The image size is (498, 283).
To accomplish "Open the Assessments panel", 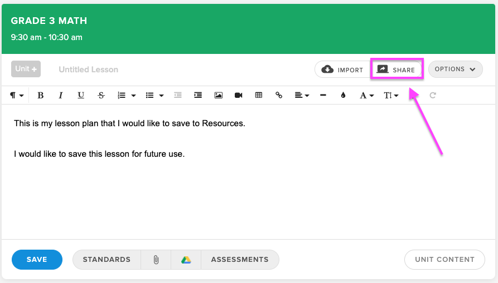I will click(x=240, y=260).
